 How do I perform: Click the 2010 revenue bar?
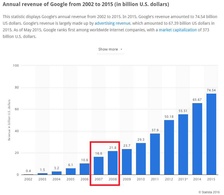coord(141,159)
